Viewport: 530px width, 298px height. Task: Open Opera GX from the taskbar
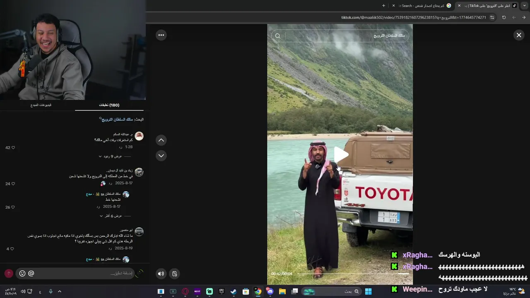(x=185, y=291)
